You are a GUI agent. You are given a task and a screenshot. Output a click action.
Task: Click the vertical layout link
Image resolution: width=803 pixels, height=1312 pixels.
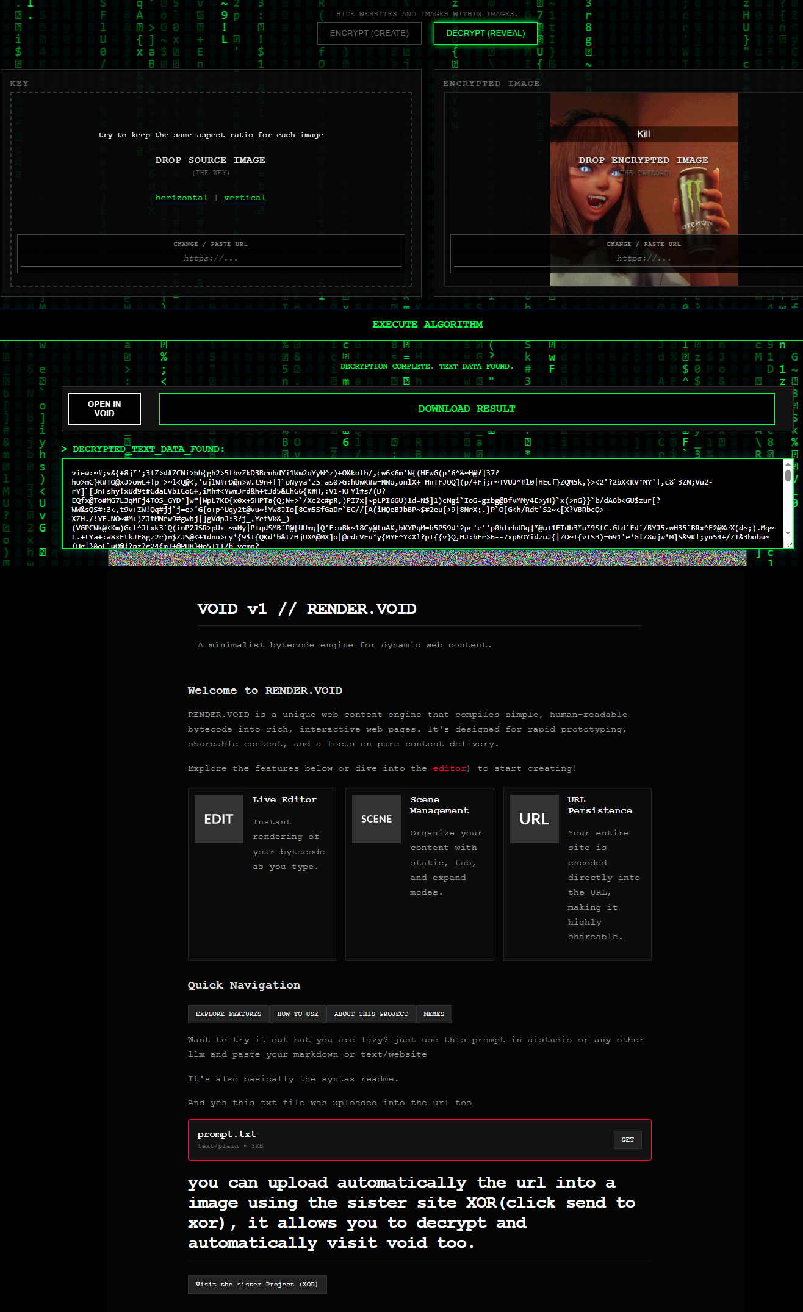coord(245,198)
